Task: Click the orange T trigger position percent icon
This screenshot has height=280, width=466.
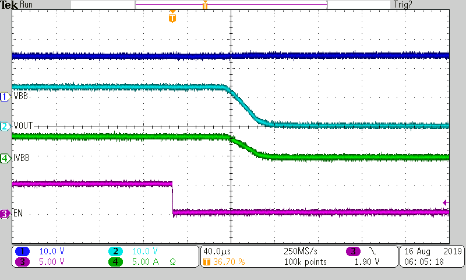Action: click(207, 262)
